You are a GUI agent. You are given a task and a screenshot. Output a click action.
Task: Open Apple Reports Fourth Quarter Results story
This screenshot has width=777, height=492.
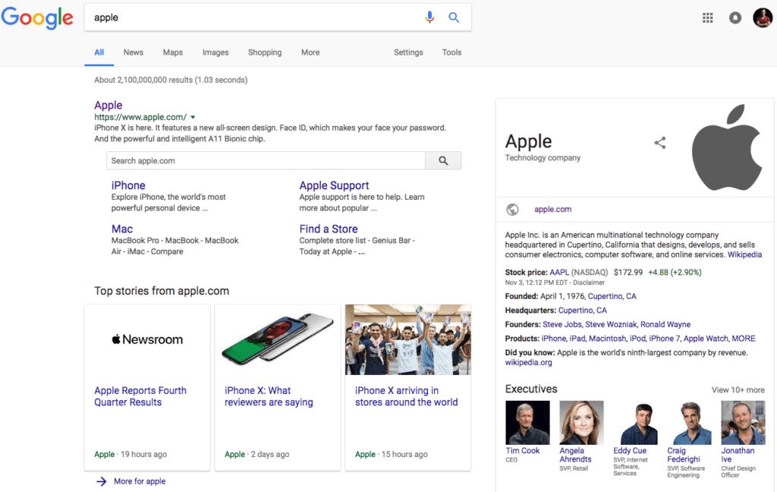point(140,396)
